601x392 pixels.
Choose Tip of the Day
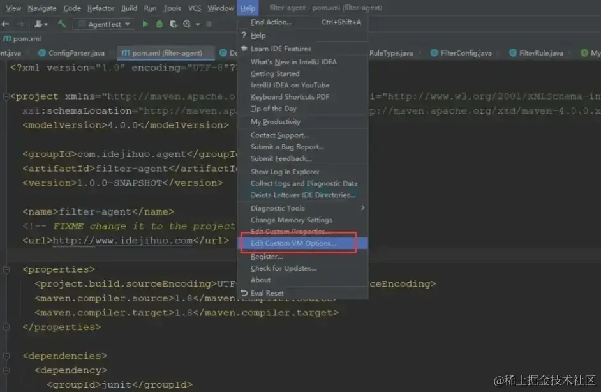[x=303, y=109]
